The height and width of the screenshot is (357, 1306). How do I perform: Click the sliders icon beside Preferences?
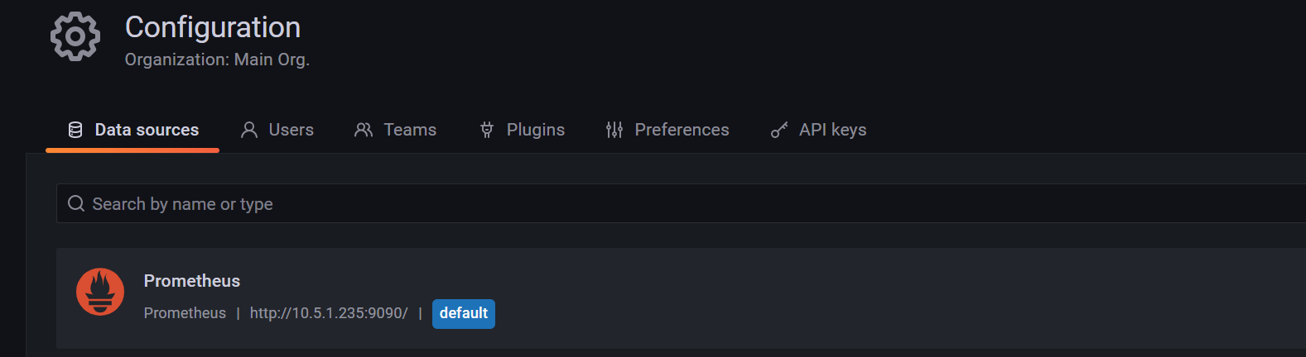tap(614, 130)
